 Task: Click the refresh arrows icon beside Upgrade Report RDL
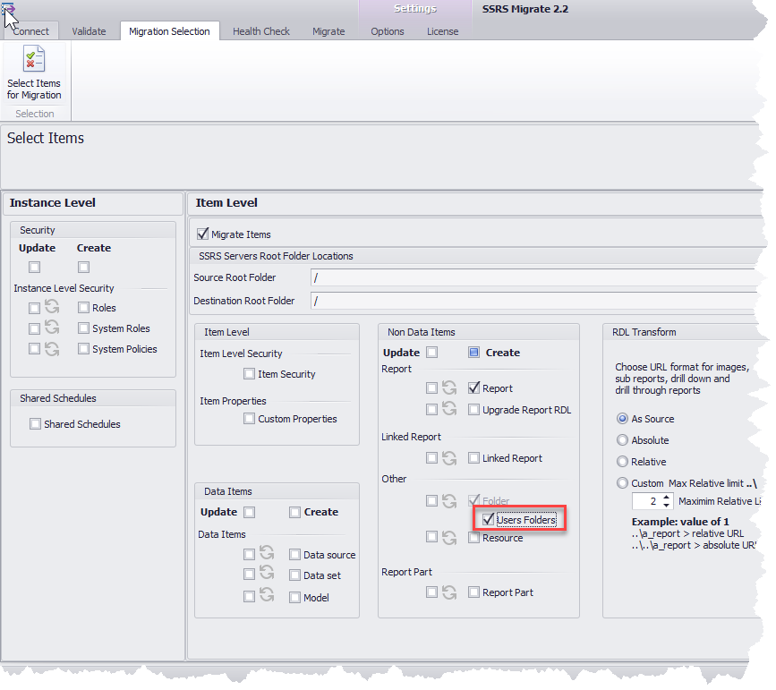tap(449, 408)
